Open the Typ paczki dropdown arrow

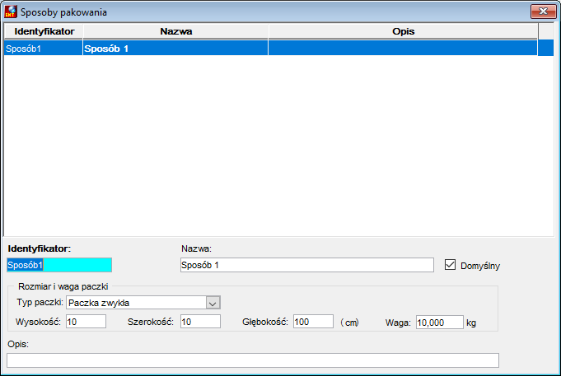click(213, 303)
